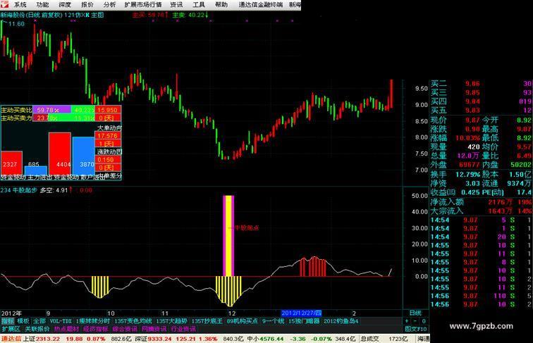Image resolution: width=533 pixels, height=343 pixels.
Task: Click the 主动买卖比 59.78% cell
Action: click(x=52, y=110)
